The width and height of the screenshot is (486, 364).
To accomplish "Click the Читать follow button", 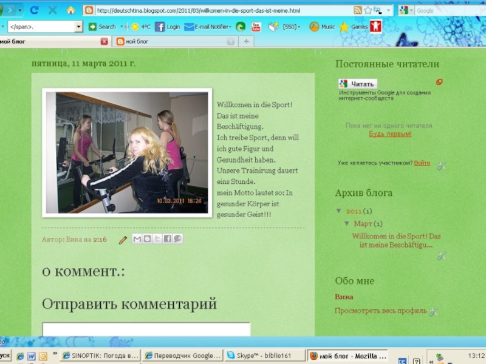I will click(x=358, y=84).
